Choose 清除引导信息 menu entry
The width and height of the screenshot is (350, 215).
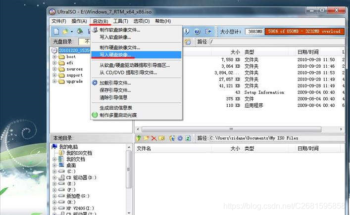[x=136, y=97]
